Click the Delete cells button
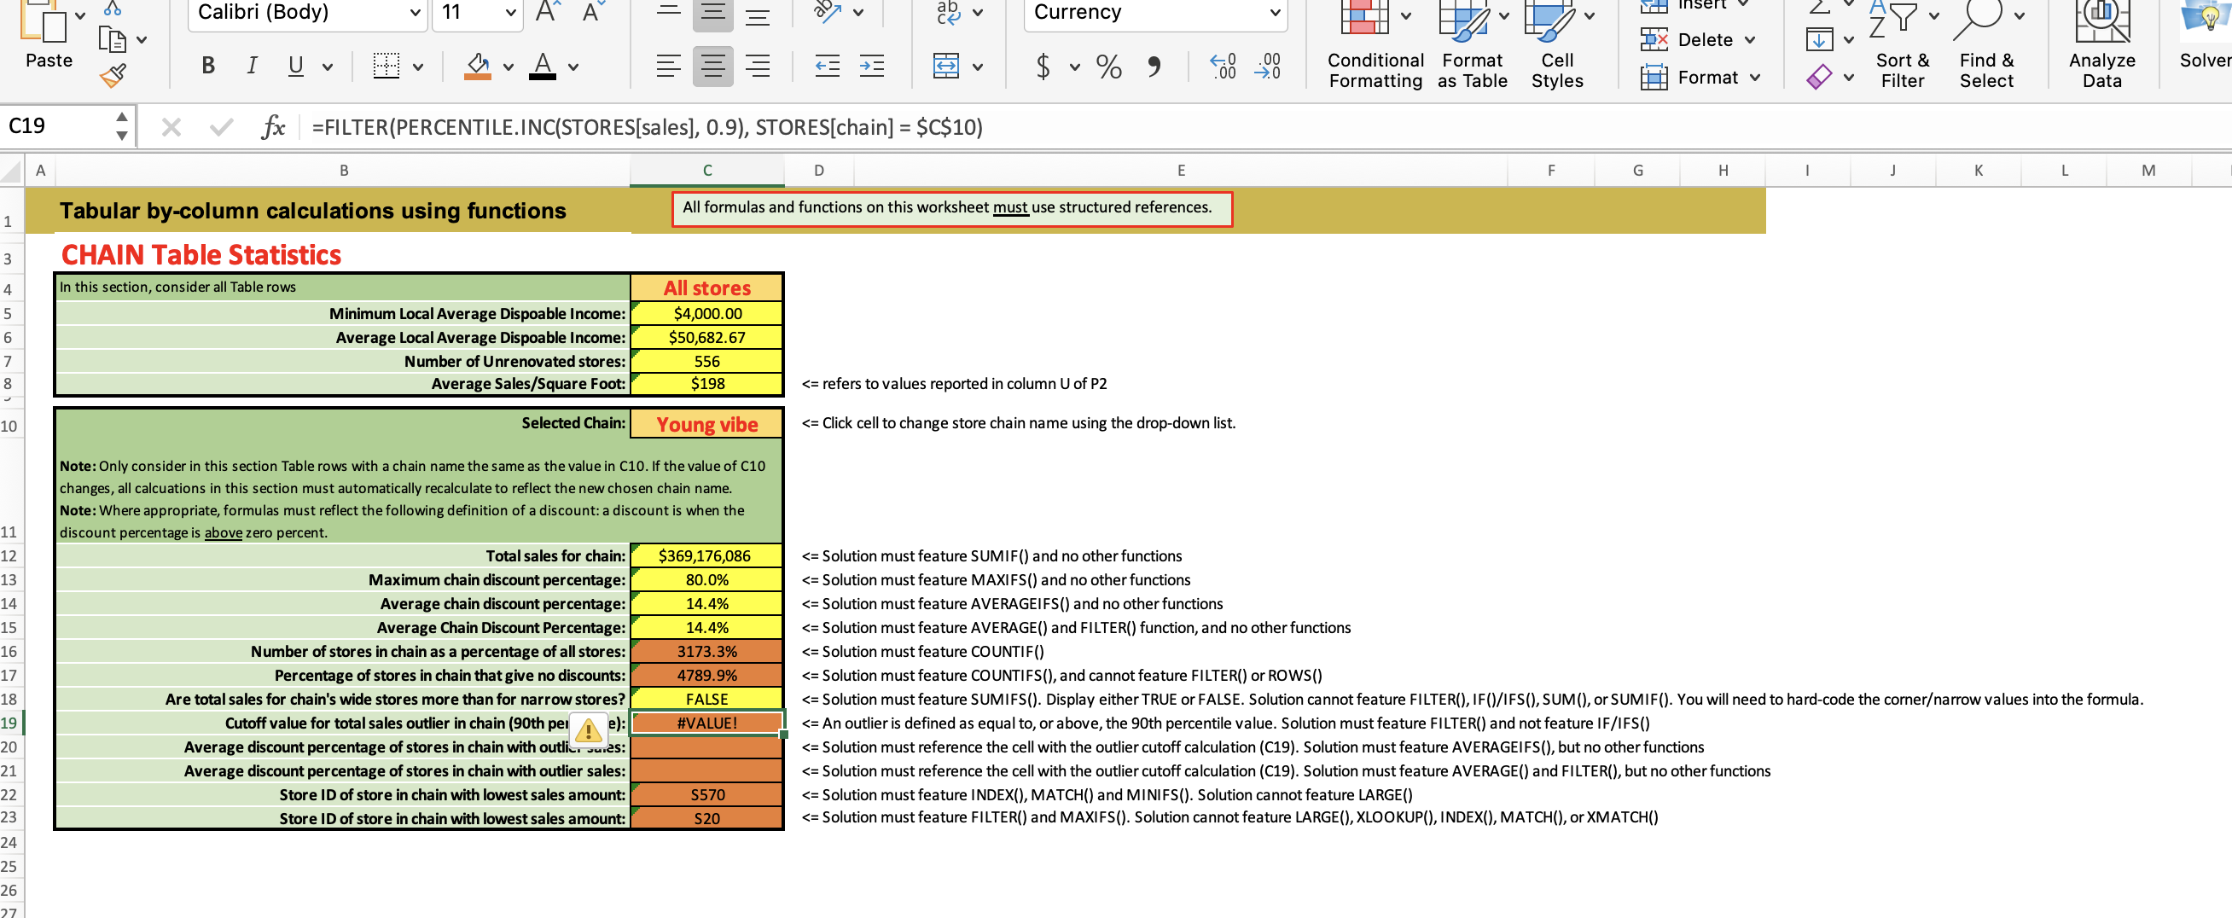Image resolution: width=2232 pixels, height=918 pixels. point(1704,40)
